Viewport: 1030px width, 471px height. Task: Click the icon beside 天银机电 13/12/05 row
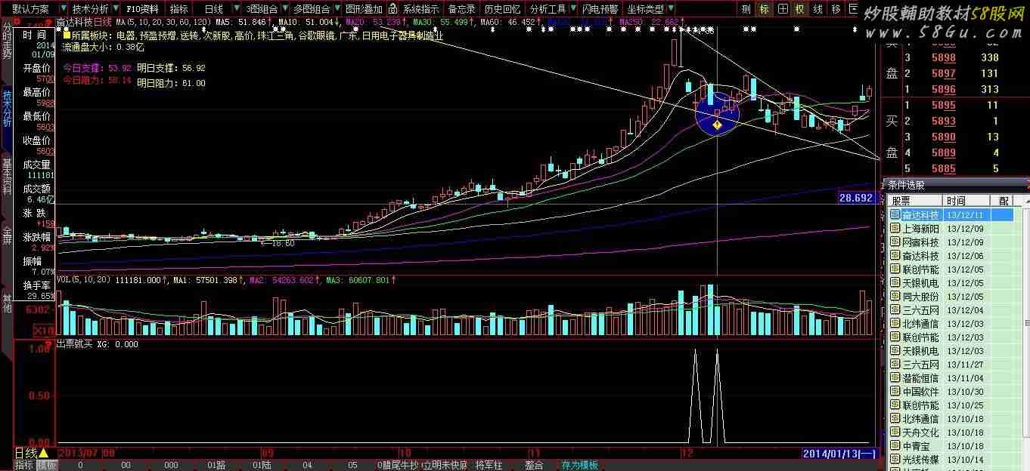895,283
